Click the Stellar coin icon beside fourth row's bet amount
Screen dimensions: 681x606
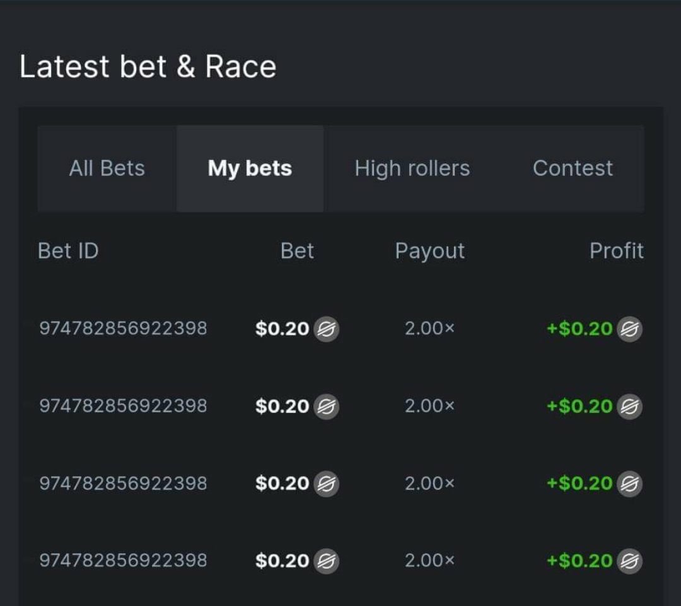click(326, 561)
